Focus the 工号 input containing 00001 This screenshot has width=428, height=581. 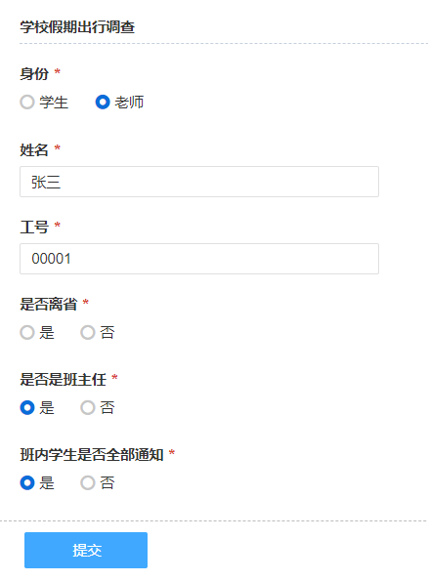point(199,259)
